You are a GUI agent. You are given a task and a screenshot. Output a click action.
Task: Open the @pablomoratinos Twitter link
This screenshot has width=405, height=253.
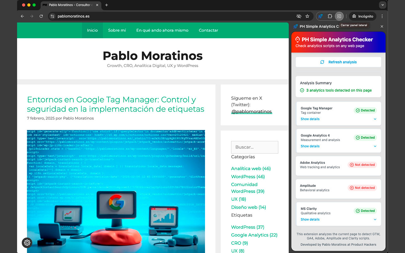coord(251,112)
